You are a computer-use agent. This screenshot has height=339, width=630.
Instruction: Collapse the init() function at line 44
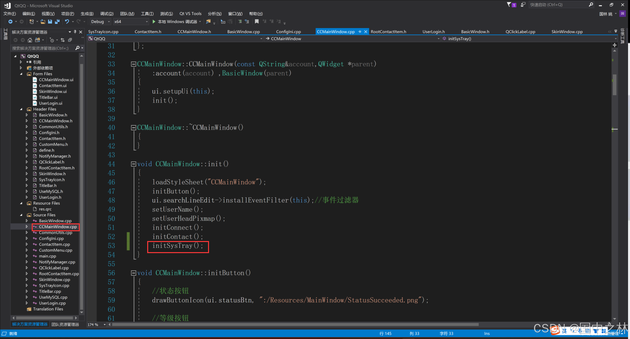[133, 164]
